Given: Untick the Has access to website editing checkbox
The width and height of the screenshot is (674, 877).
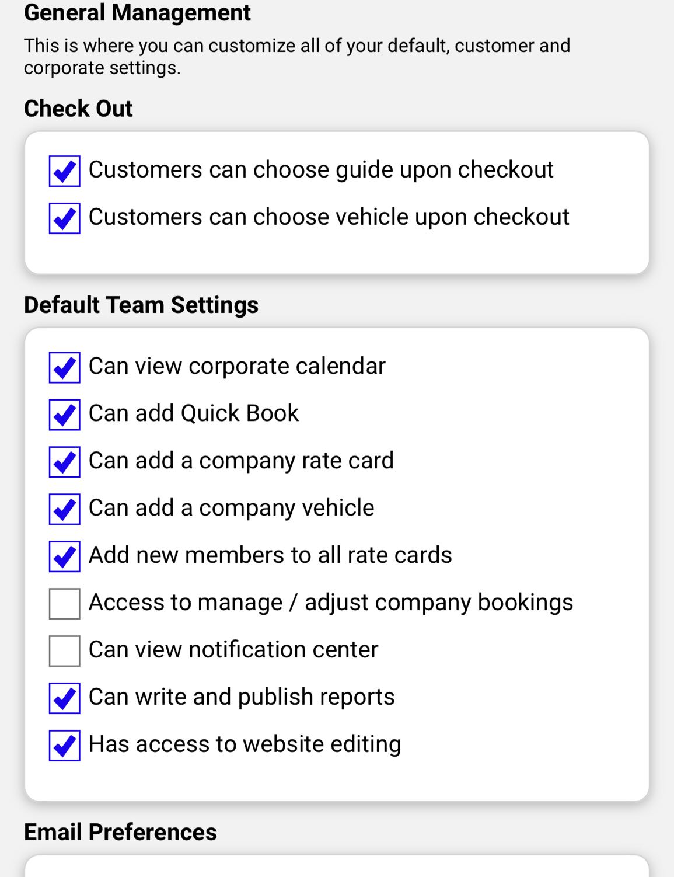Looking at the screenshot, I should coord(64,746).
